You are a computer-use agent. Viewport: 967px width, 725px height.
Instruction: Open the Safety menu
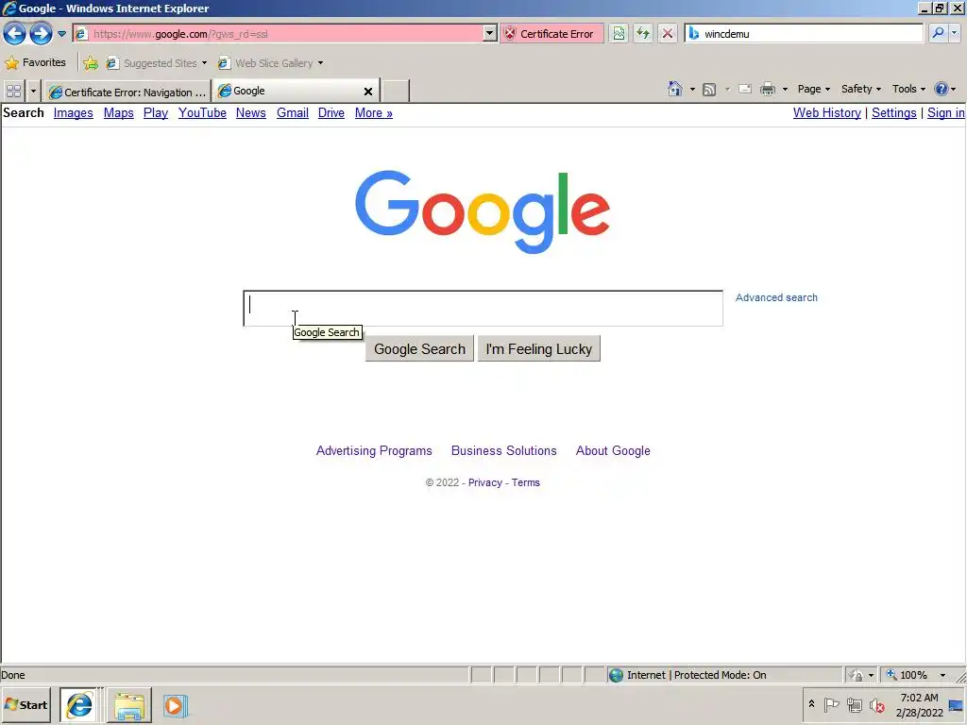click(861, 89)
